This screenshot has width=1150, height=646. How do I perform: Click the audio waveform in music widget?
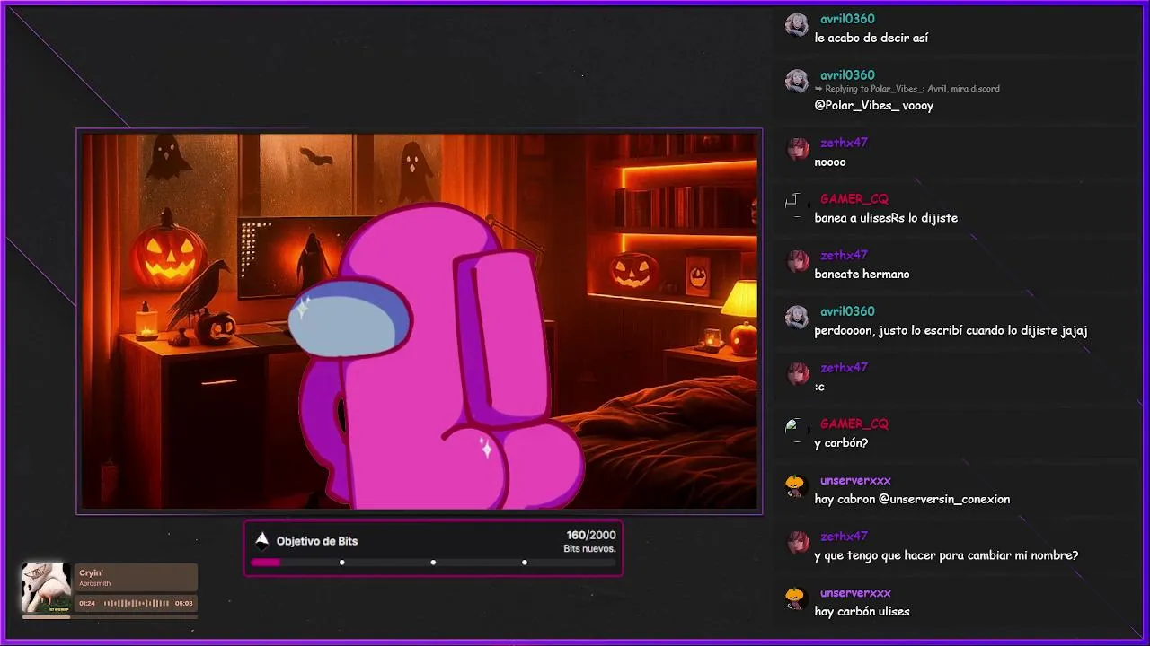(x=137, y=603)
